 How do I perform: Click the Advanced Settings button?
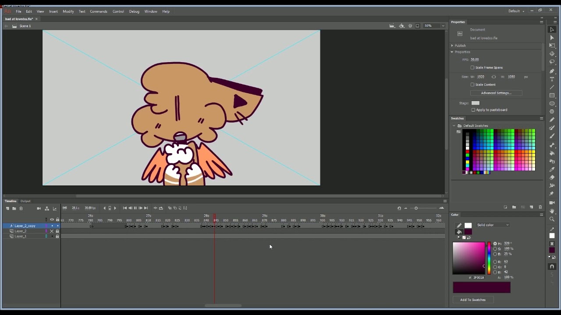496,93
